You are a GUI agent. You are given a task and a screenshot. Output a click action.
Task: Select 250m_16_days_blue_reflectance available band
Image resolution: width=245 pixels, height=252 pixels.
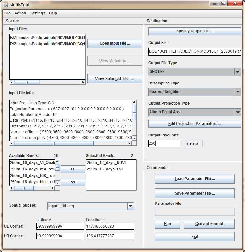[x=32, y=182]
